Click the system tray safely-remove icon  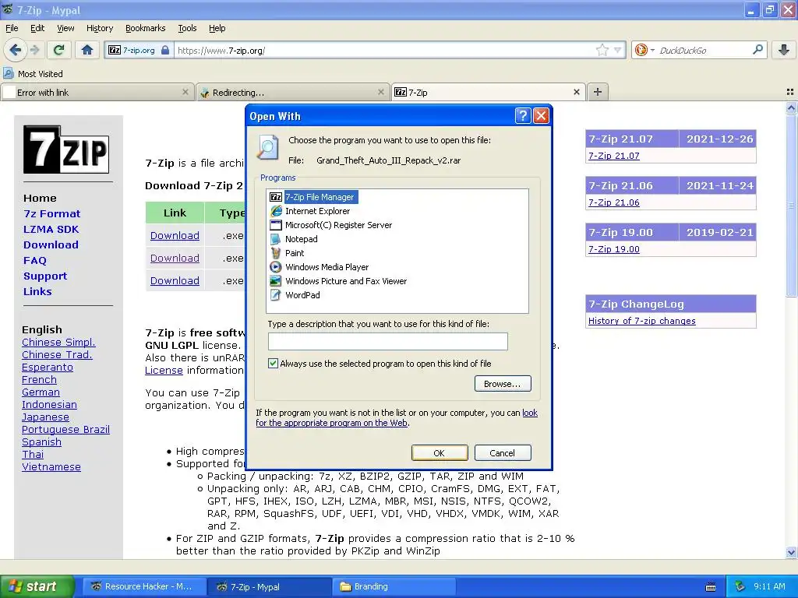click(x=740, y=586)
